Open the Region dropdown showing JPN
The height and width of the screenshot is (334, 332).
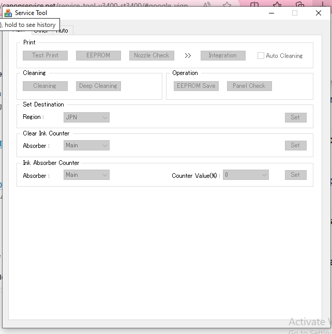[86, 117]
